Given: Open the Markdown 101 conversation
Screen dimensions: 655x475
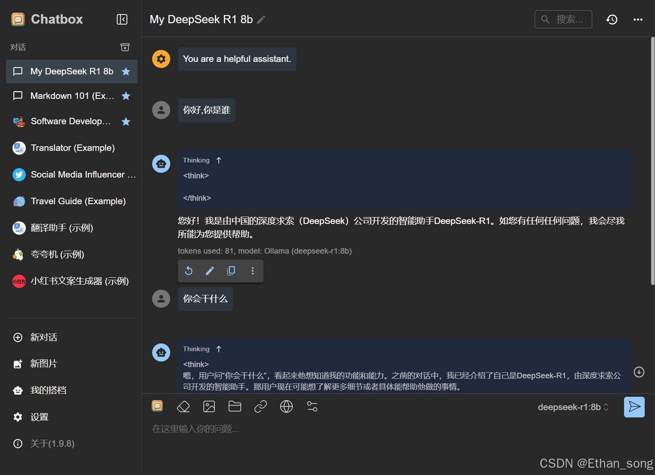Looking at the screenshot, I should coord(72,96).
